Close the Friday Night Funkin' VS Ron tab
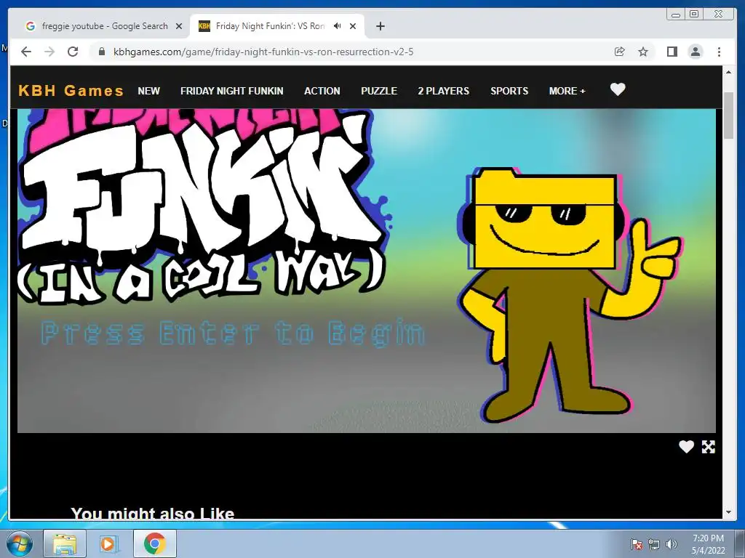 click(353, 26)
